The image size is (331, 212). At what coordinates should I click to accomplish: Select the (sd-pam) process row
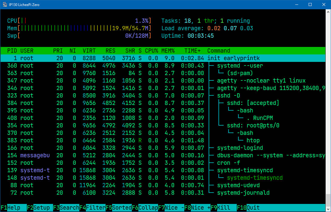click(x=163, y=73)
